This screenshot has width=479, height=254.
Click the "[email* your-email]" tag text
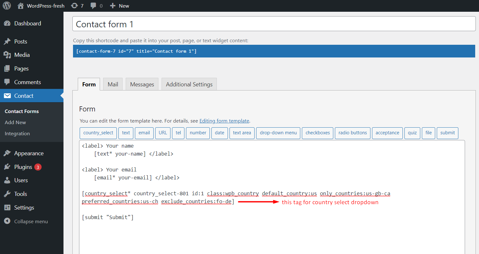(x=123, y=178)
